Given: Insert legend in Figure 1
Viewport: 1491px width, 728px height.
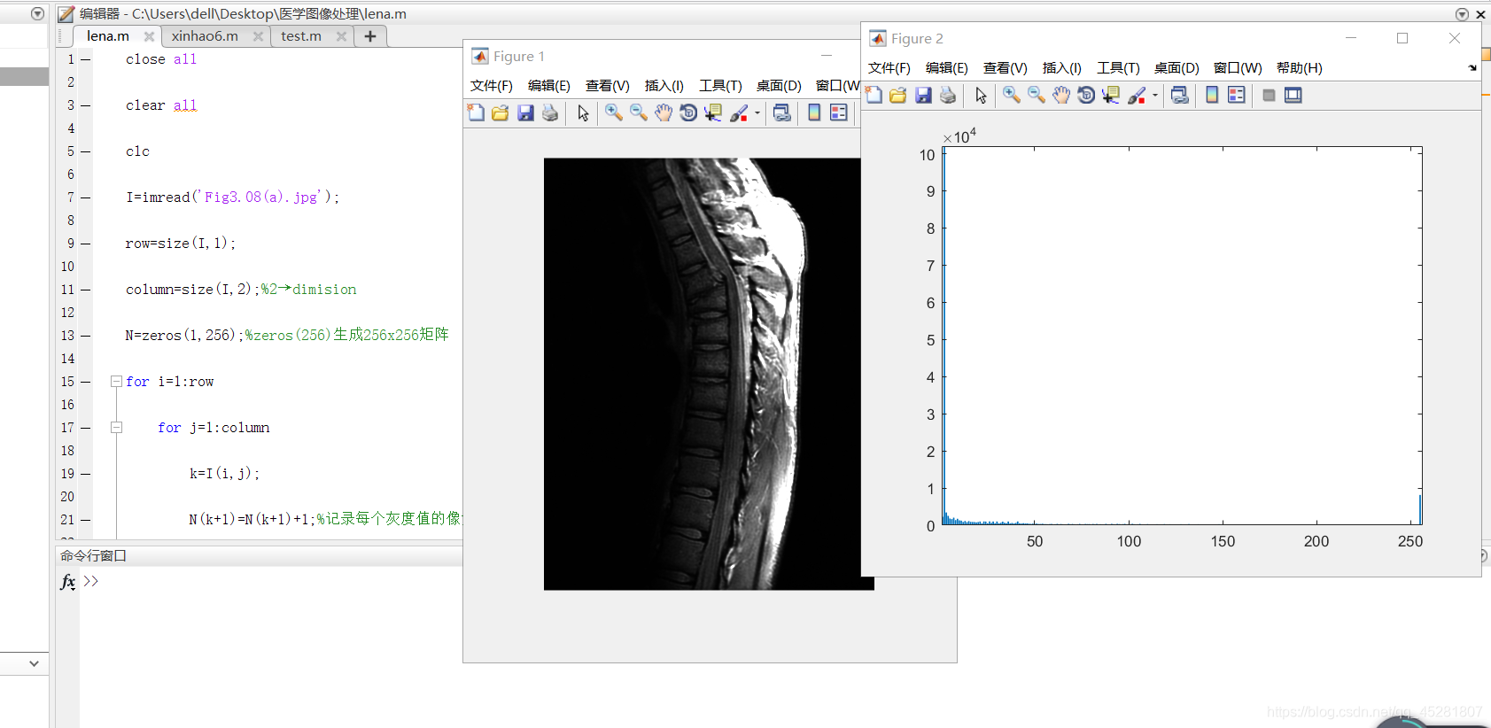Looking at the screenshot, I should point(839,112).
